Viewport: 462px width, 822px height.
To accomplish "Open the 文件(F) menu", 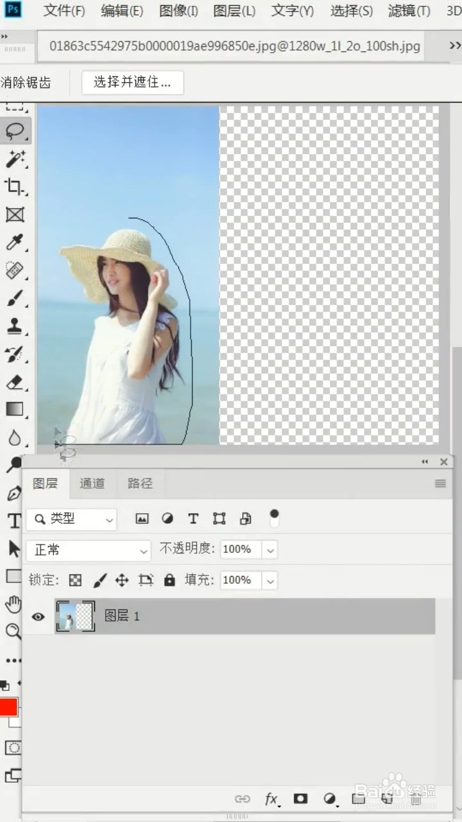I will click(x=64, y=11).
